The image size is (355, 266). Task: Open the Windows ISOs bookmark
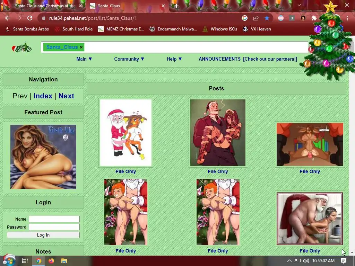pos(220,29)
